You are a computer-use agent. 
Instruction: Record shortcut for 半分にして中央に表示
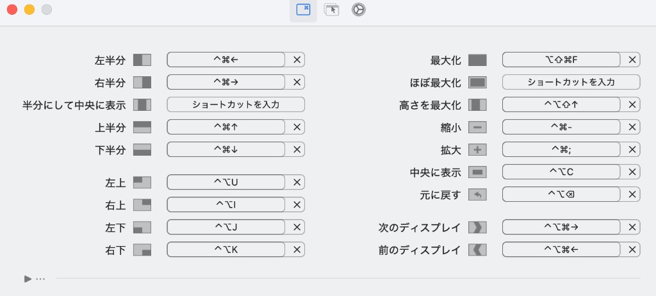pos(236,104)
